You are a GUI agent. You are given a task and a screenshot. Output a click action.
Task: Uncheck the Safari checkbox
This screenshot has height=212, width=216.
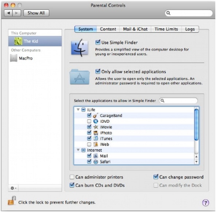click(89, 161)
